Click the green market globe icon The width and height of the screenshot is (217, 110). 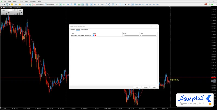coord(30,4)
